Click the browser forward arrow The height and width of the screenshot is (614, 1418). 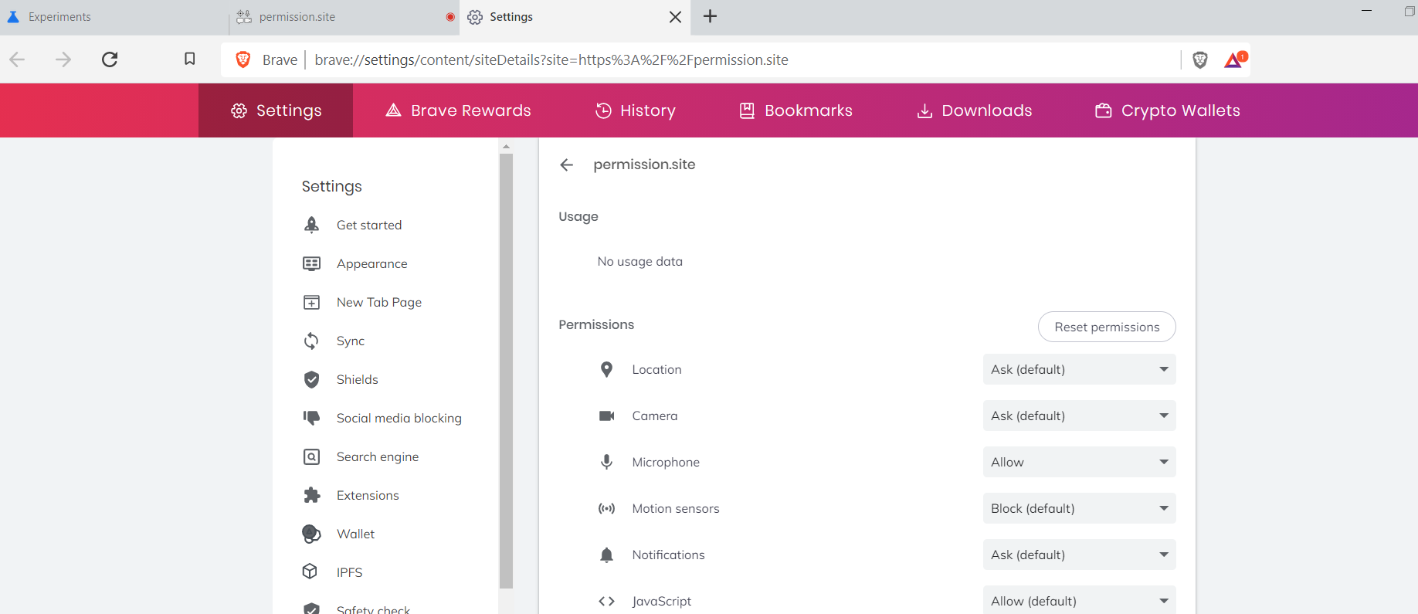click(63, 59)
